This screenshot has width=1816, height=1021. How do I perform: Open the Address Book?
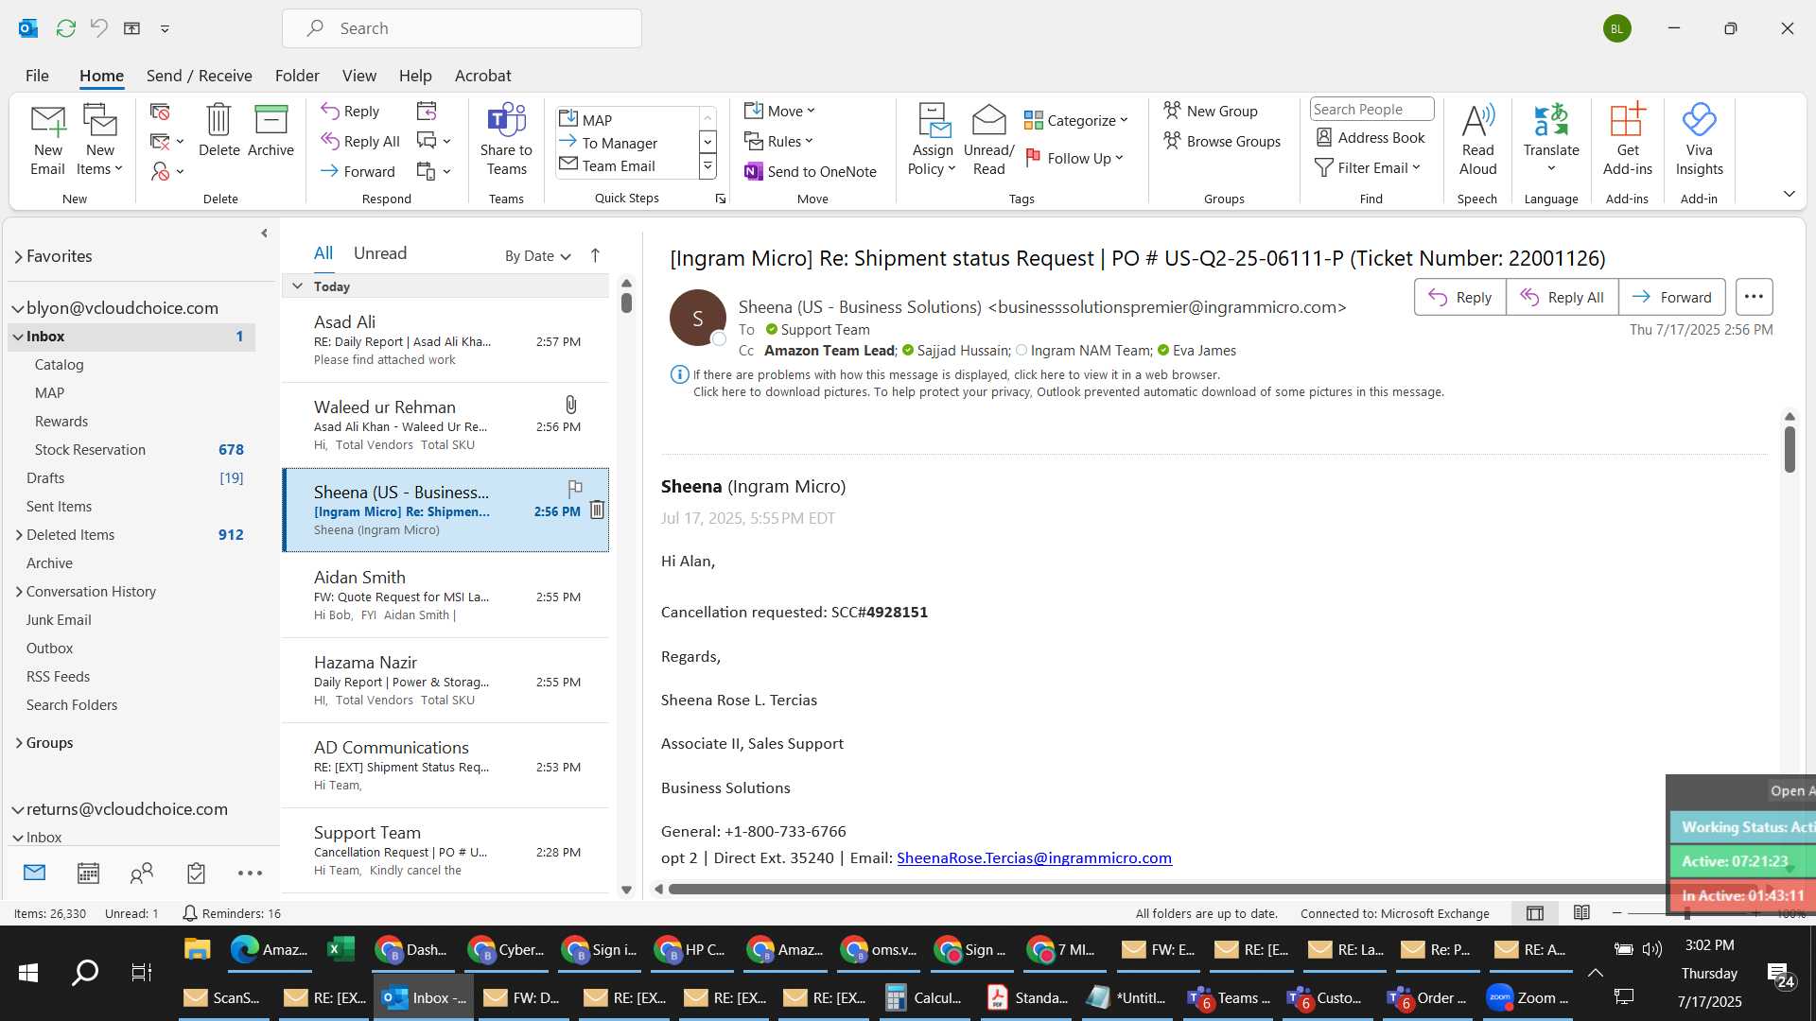click(x=1371, y=137)
